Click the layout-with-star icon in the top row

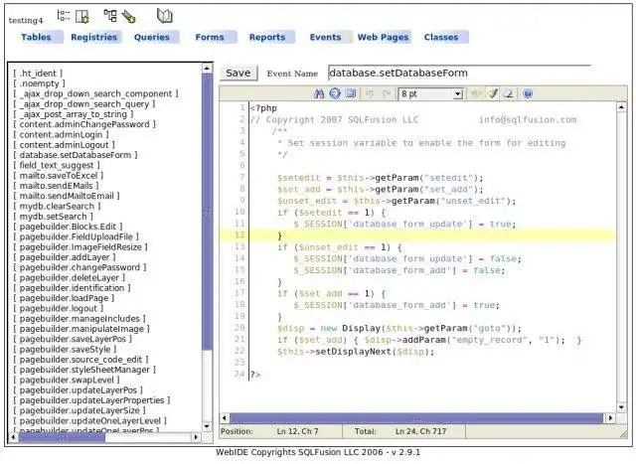tap(82, 16)
